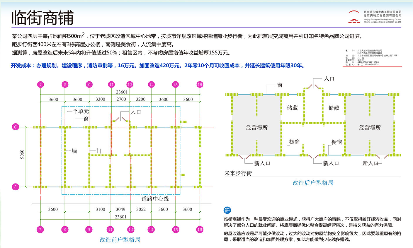Select the pink axis marker A
This screenshot has height=248, width=413.
click(15, 187)
